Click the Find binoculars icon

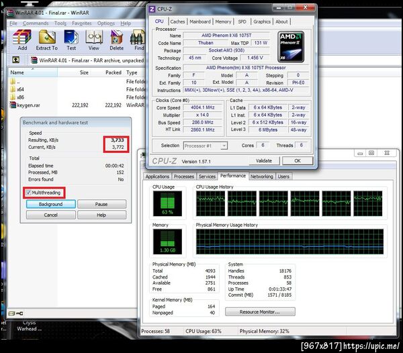click(x=138, y=37)
